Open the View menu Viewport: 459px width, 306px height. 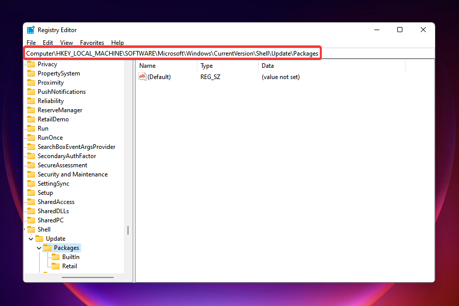point(66,43)
